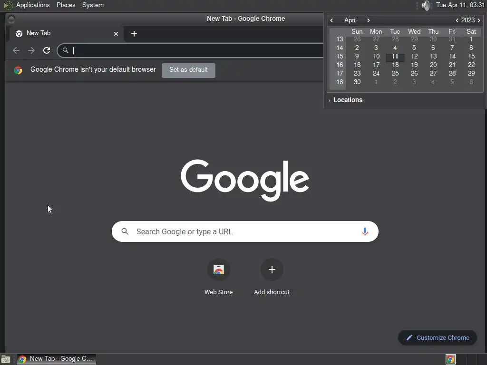Go forward using the forward arrow
487x365 pixels.
tap(31, 50)
